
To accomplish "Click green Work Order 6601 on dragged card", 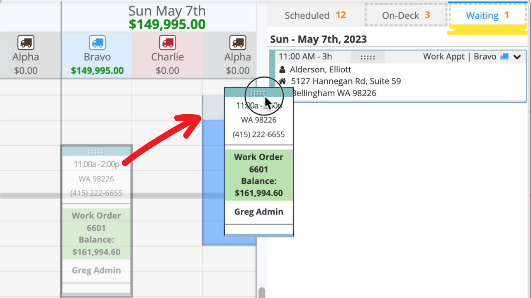I will [x=258, y=175].
